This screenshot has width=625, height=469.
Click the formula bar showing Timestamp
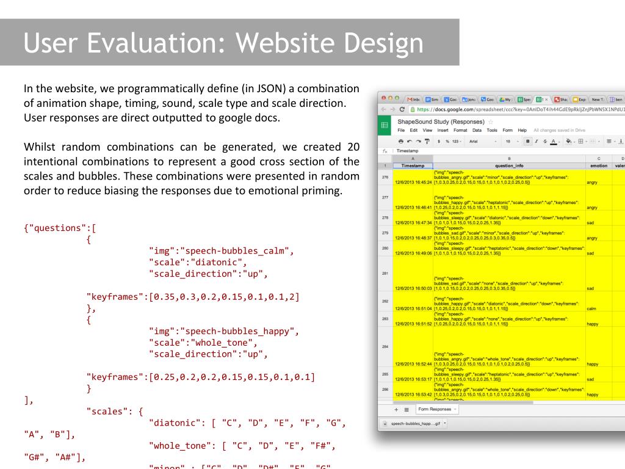tap(510, 151)
